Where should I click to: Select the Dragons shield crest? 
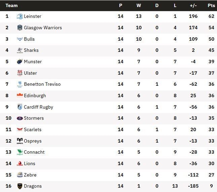coord(20,186)
